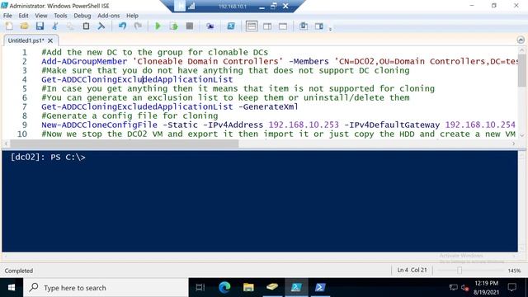Run the selection only

(x=174, y=26)
